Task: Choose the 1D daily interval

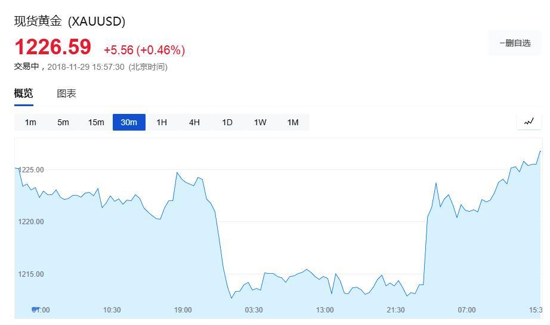Action: [227, 122]
